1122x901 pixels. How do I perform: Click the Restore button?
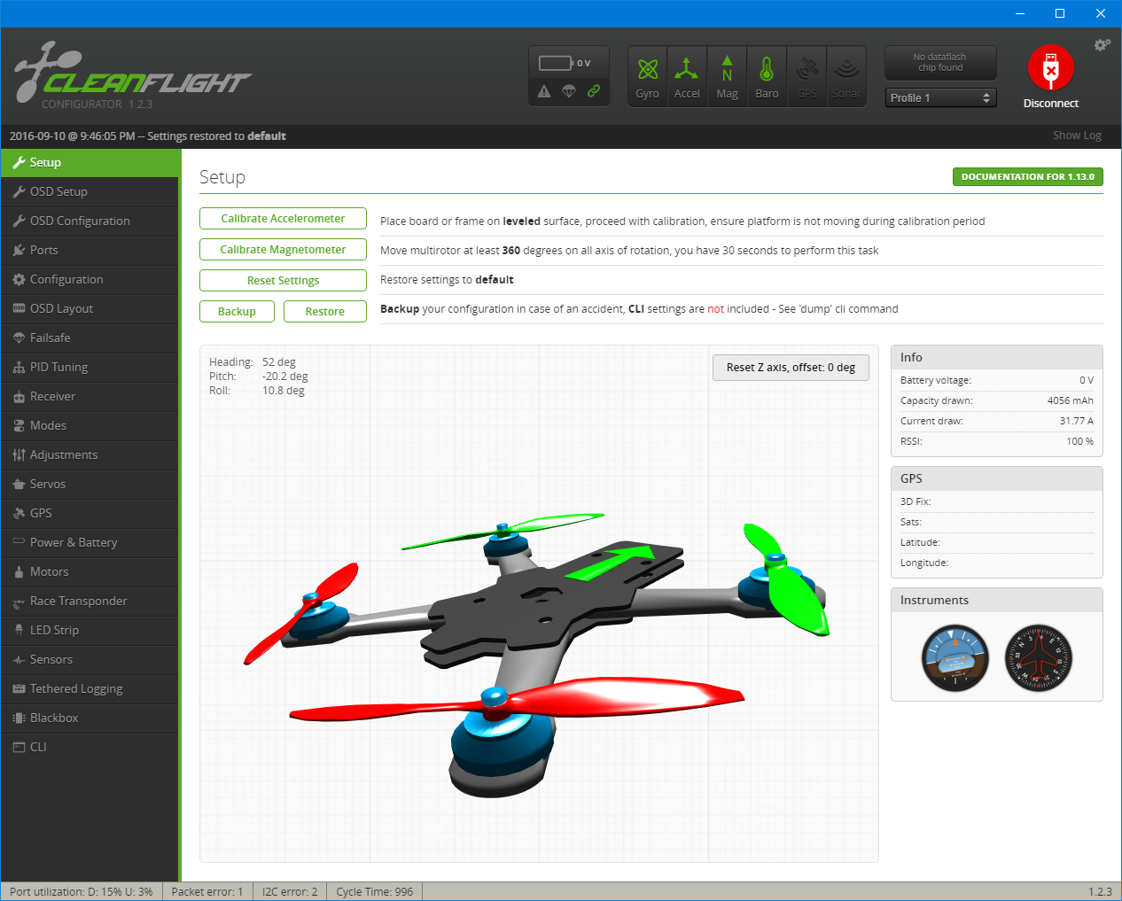click(325, 312)
